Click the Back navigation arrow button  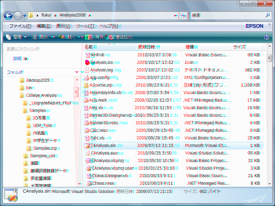coord(8,15)
